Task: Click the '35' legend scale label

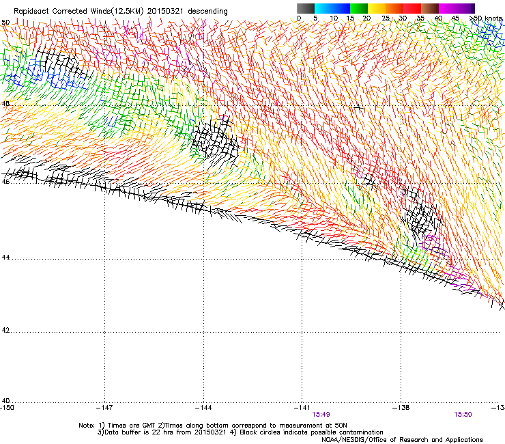Action: point(420,18)
